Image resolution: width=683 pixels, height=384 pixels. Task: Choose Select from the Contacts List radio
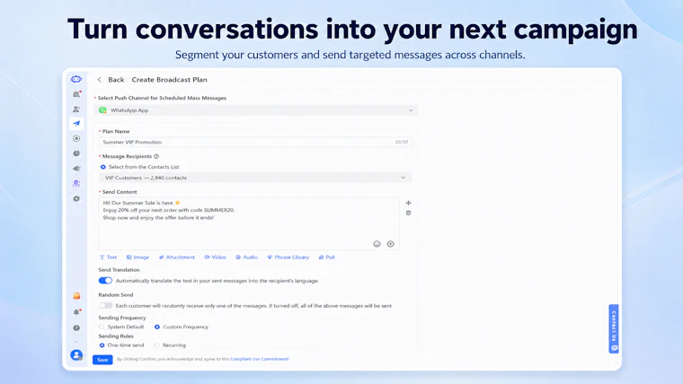(x=103, y=167)
